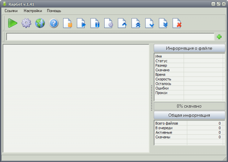
Task: Delete selected file with red X icon
Action: 177,23
